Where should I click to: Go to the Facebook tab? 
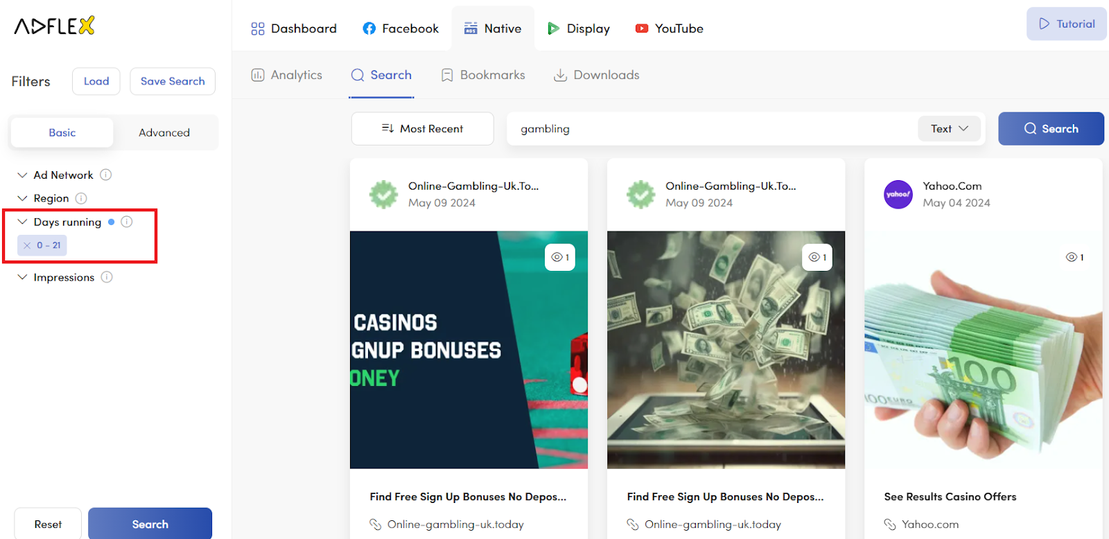coord(401,28)
